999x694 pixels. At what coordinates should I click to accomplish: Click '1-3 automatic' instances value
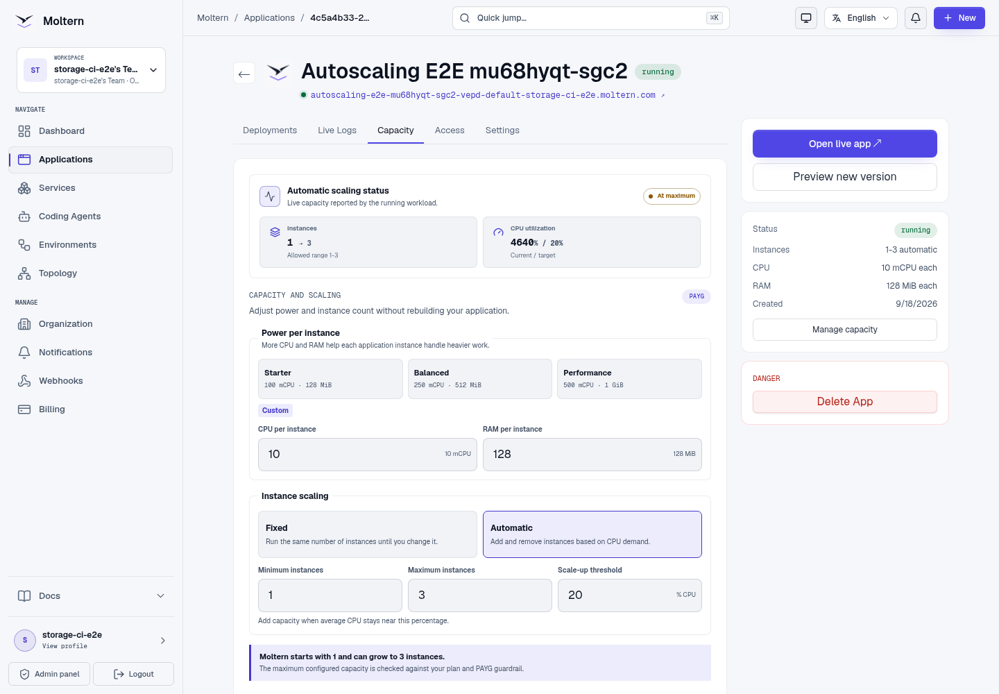click(x=911, y=250)
